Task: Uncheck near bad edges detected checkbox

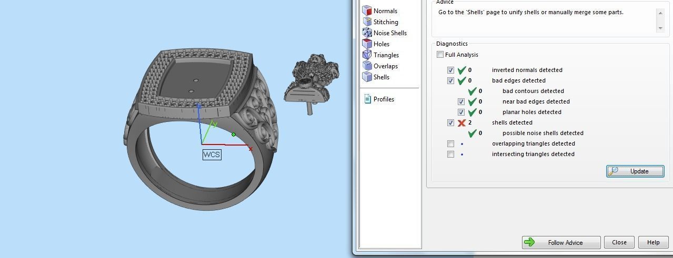Action: (x=461, y=101)
